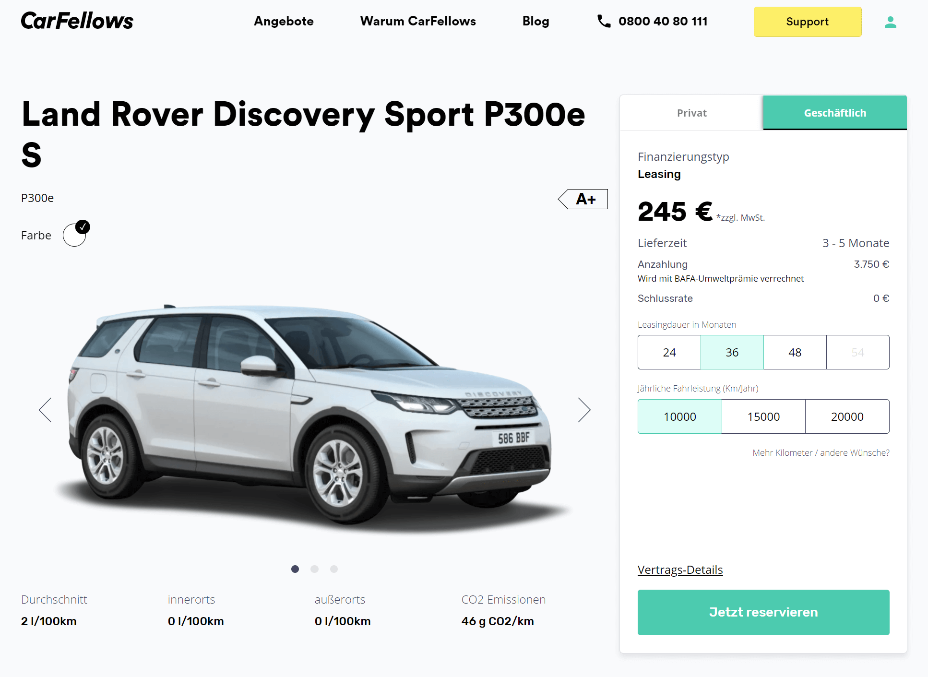Select 24 months leasing duration

[x=669, y=352]
